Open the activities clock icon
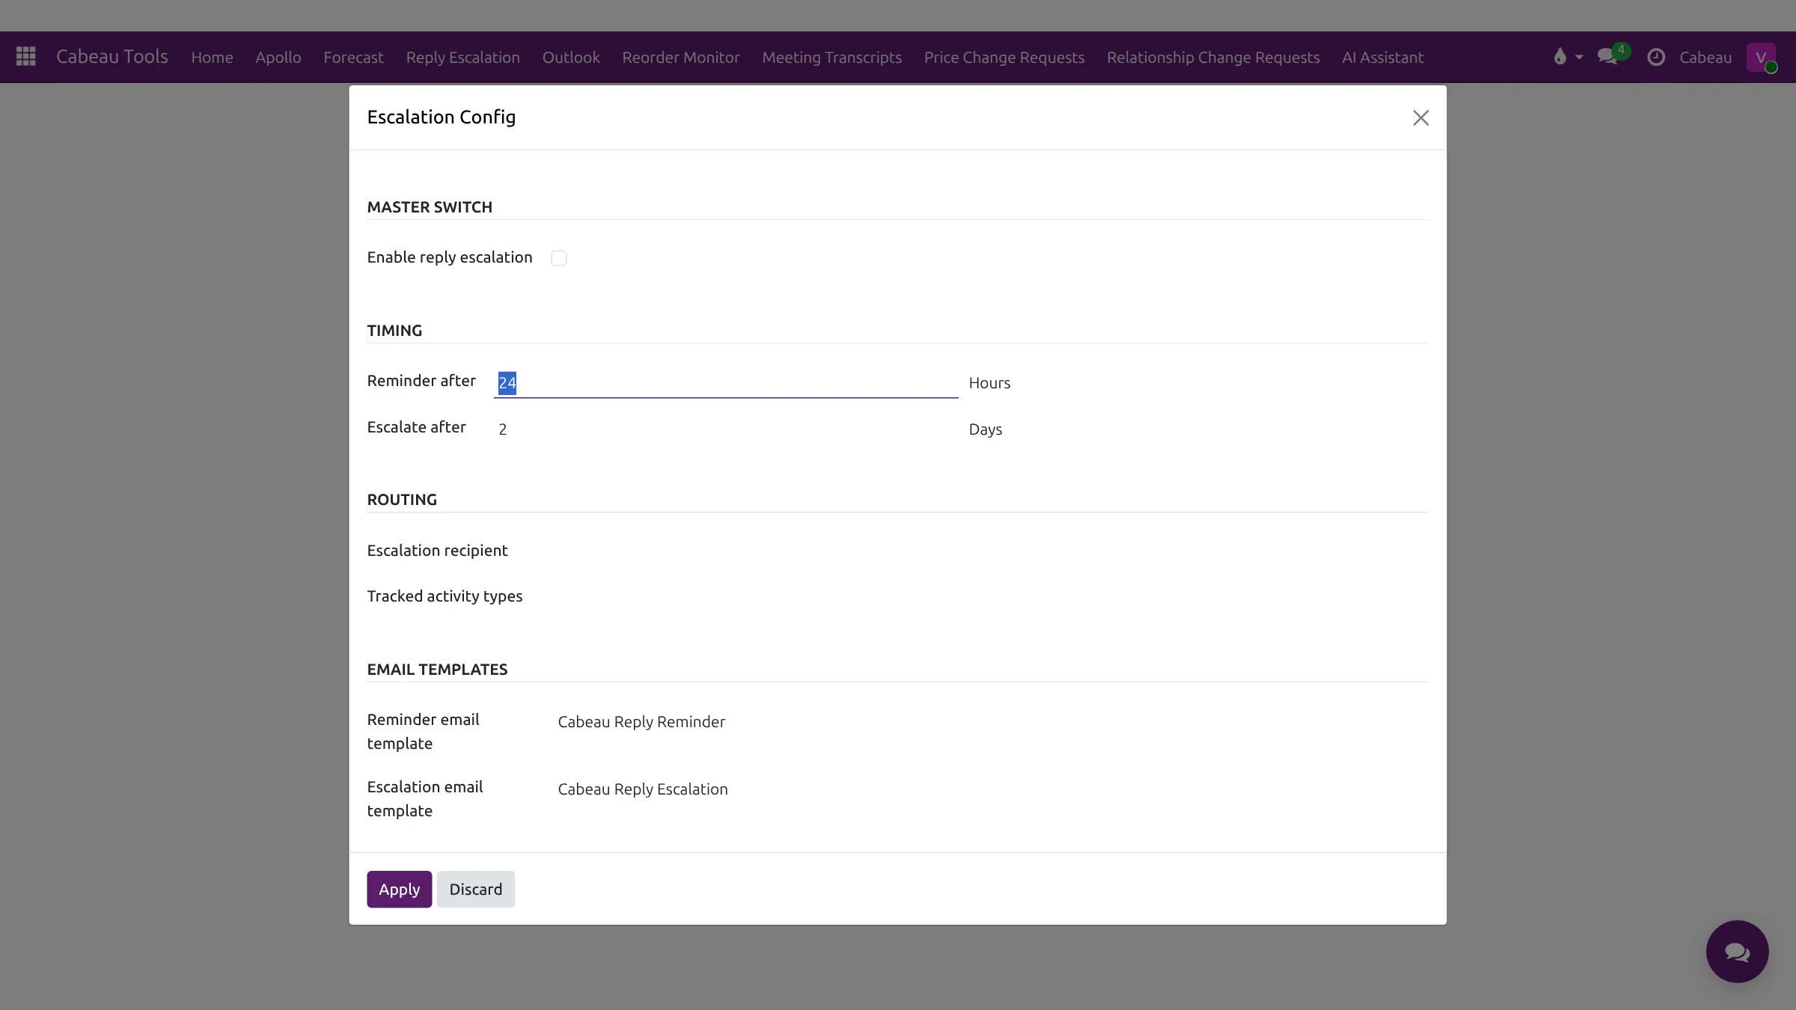Image resolution: width=1796 pixels, height=1010 pixels. point(1656,57)
